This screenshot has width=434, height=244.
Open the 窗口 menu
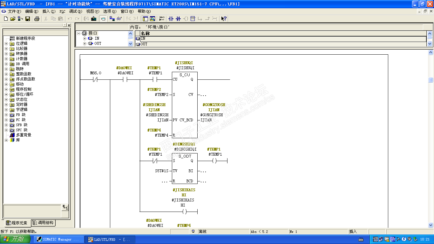coord(127,11)
